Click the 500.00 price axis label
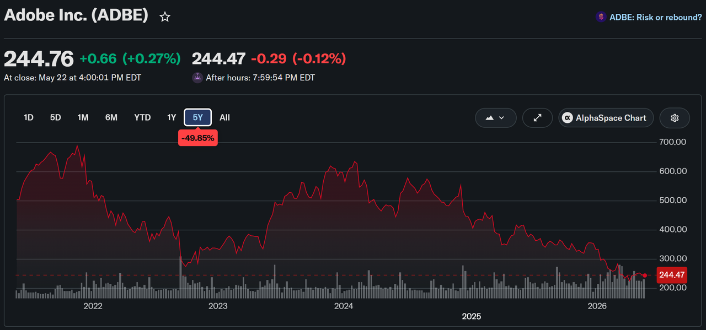Image resolution: width=706 pixels, height=330 pixels. 673,201
